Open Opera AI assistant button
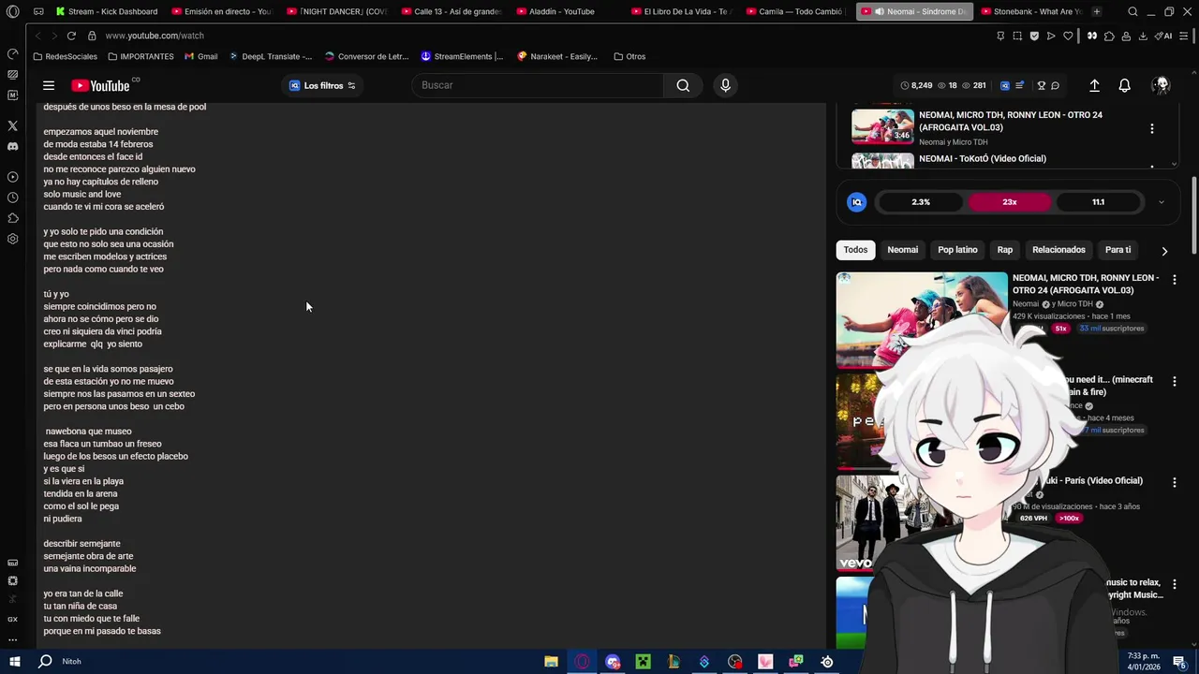The width and height of the screenshot is (1199, 674). click(1163, 36)
